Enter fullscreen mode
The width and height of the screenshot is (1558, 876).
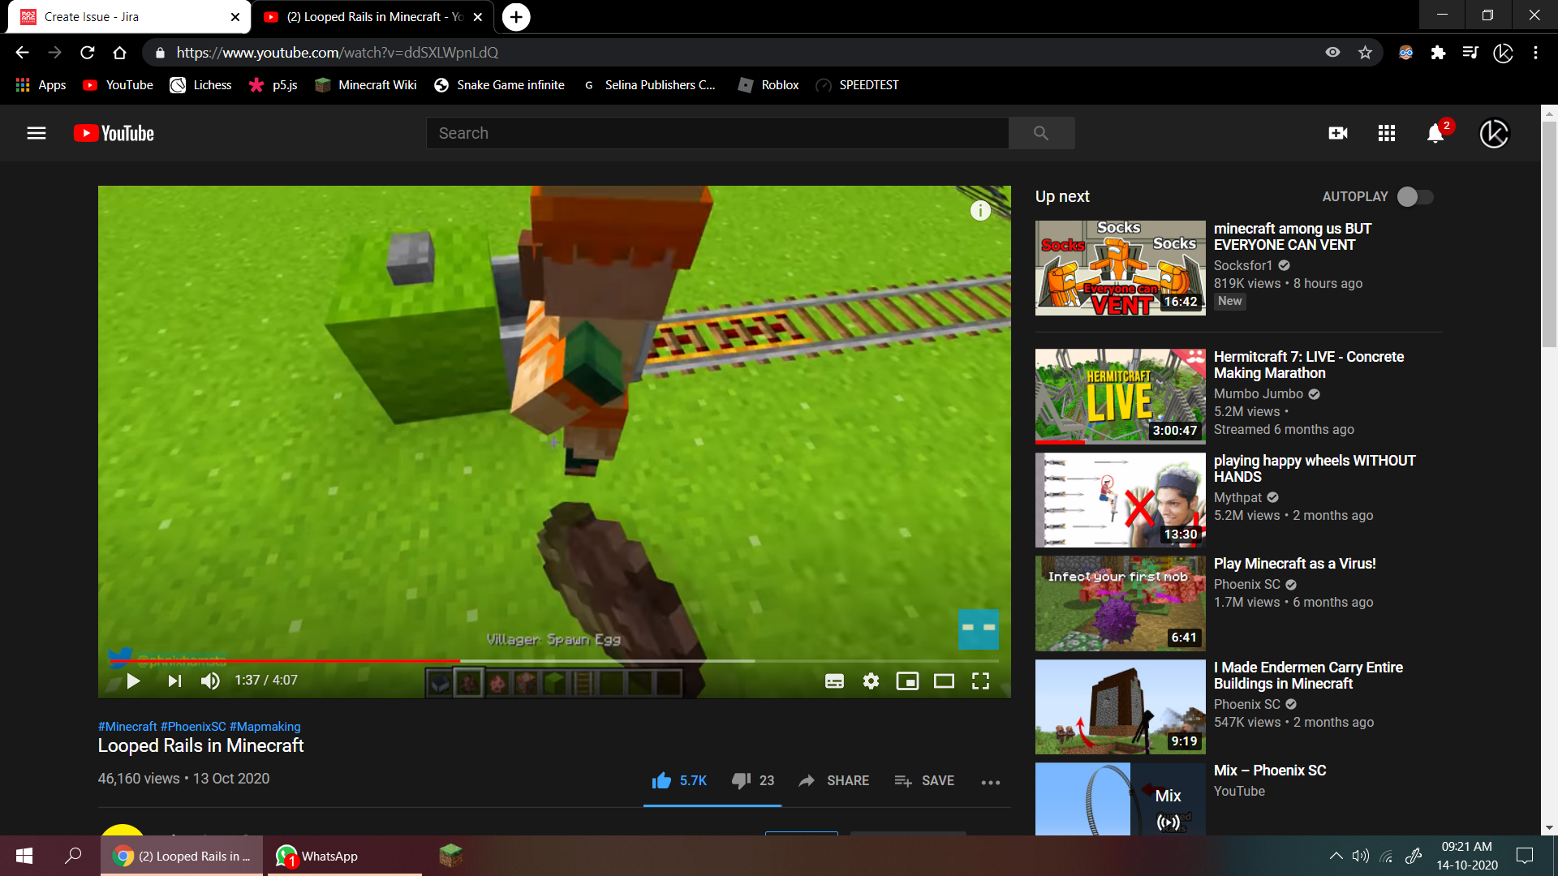click(x=980, y=681)
